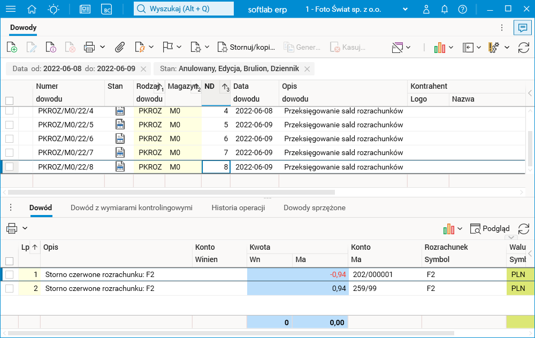Image resolution: width=535 pixels, height=338 pixels.
Task: Click the lightbulb icon in title bar
Action: pos(53,9)
